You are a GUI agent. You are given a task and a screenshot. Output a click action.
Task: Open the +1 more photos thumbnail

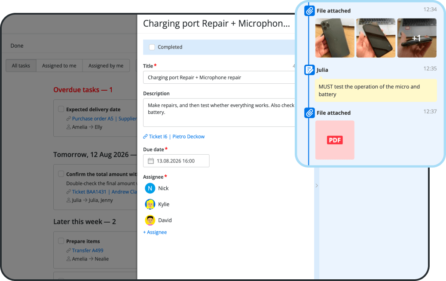pos(417,38)
